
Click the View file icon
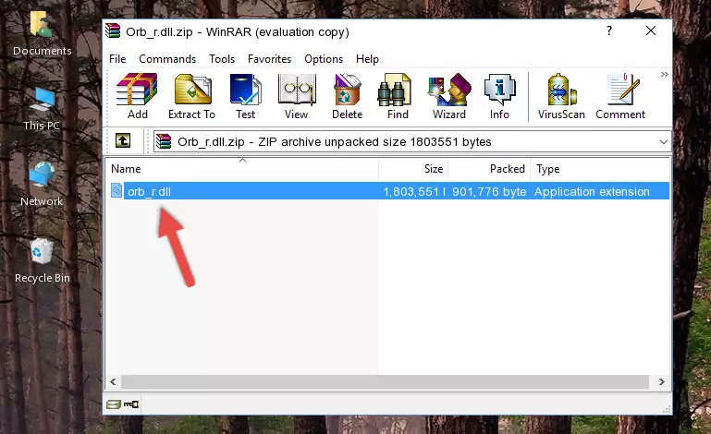point(297,96)
